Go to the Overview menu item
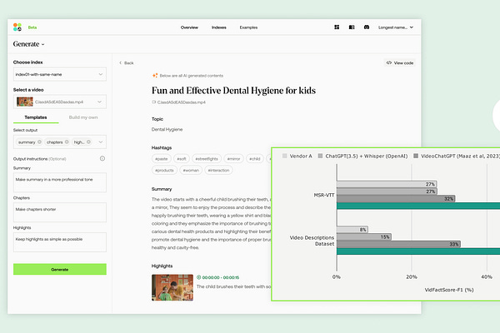This screenshot has width=500, height=333. pos(189,27)
